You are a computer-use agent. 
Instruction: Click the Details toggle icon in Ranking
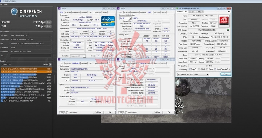(x=50, y=64)
